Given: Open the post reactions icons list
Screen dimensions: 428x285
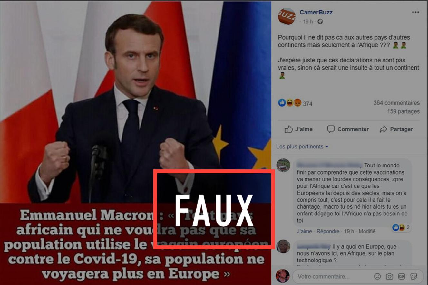Looking at the screenshot, I should click(x=290, y=103).
